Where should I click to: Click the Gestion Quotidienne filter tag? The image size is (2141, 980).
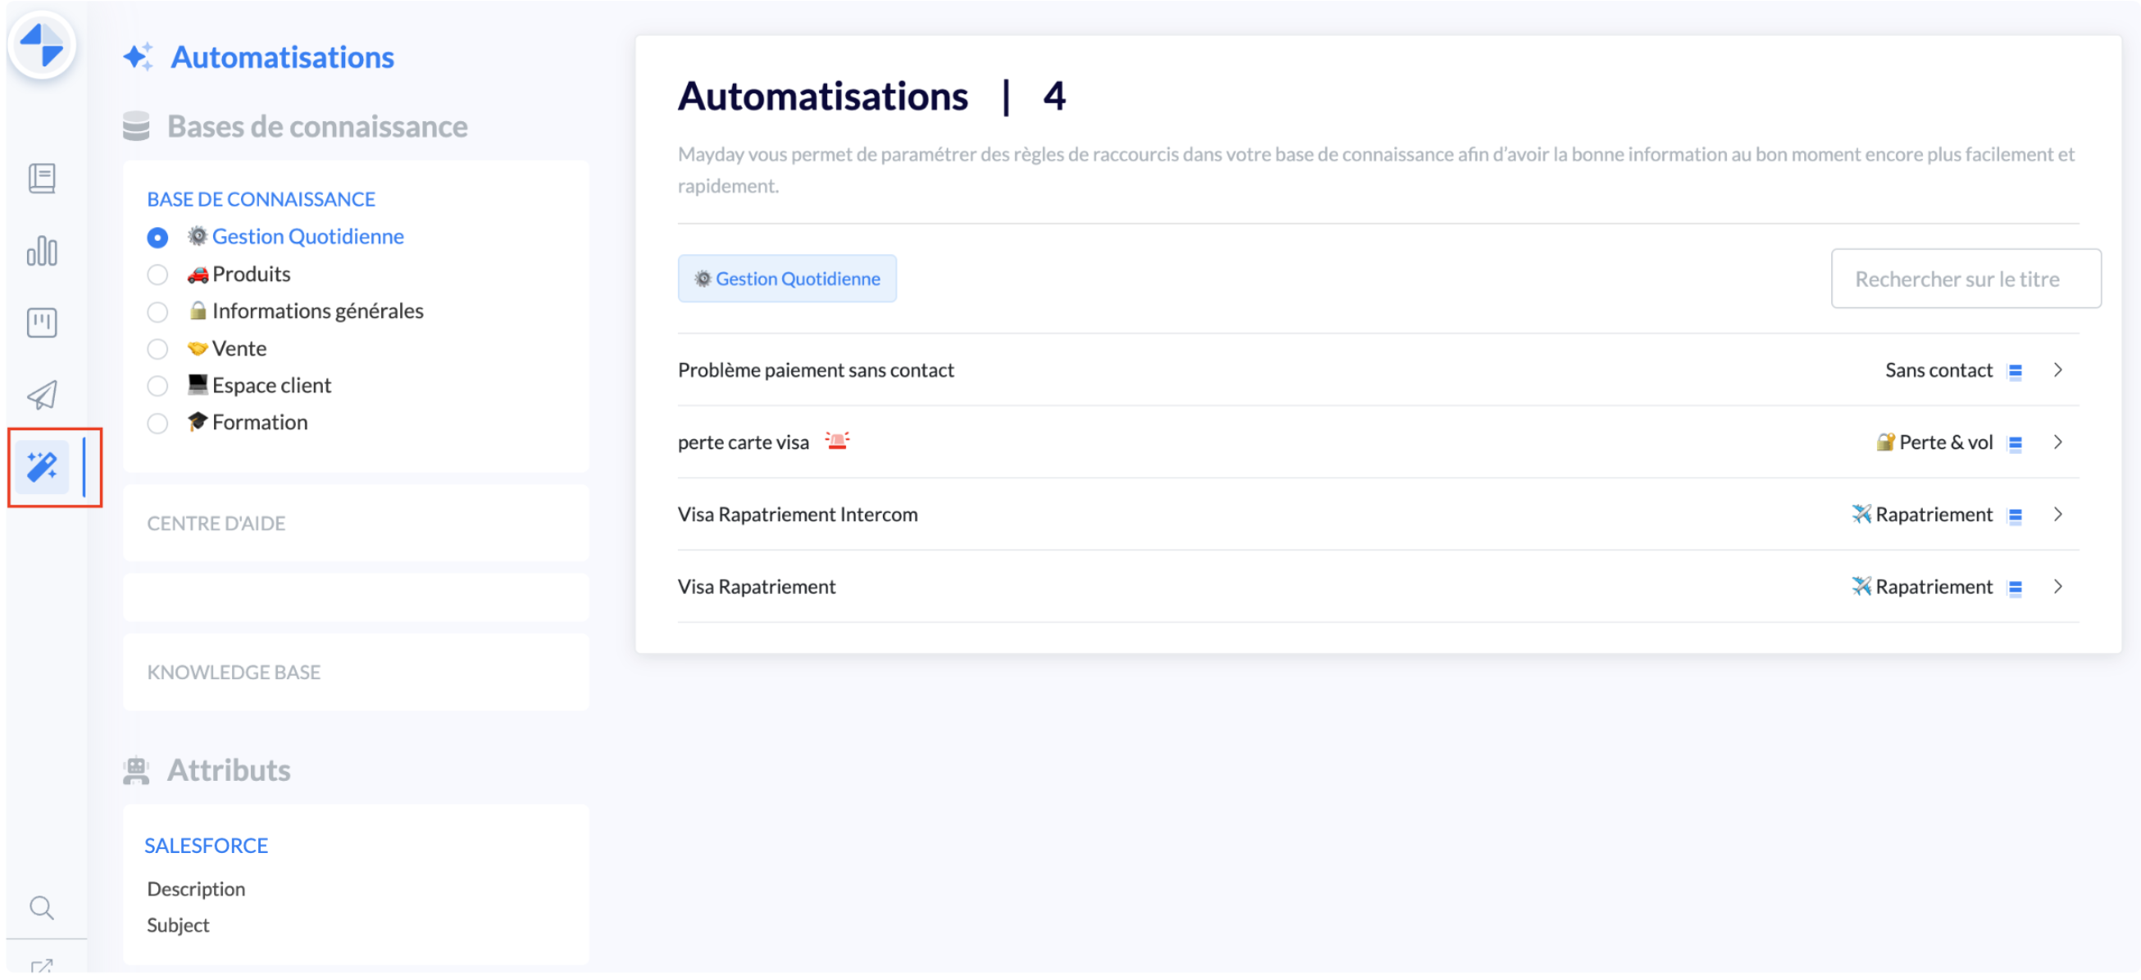[x=786, y=279]
